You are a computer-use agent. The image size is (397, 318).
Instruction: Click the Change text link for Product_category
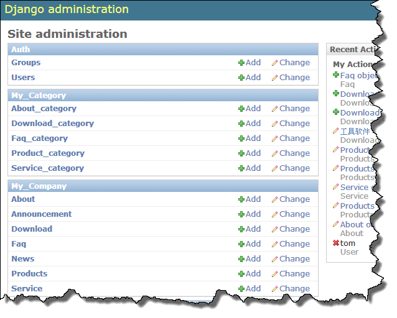pyautogui.click(x=294, y=153)
